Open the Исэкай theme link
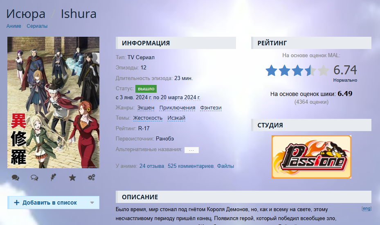Viewport: 380px width, 225px height. tap(176, 118)
